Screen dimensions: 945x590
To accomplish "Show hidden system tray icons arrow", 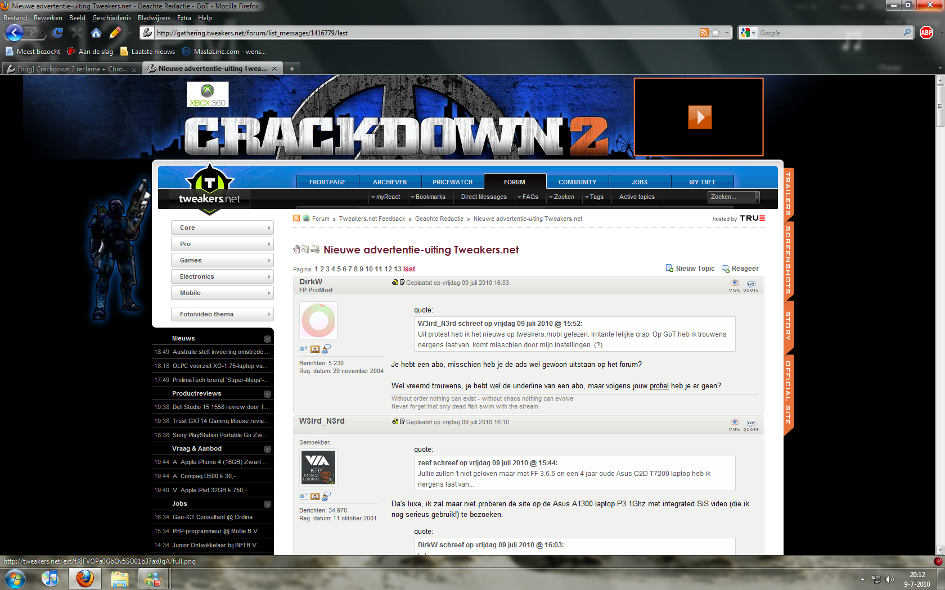I will point(862,579).
